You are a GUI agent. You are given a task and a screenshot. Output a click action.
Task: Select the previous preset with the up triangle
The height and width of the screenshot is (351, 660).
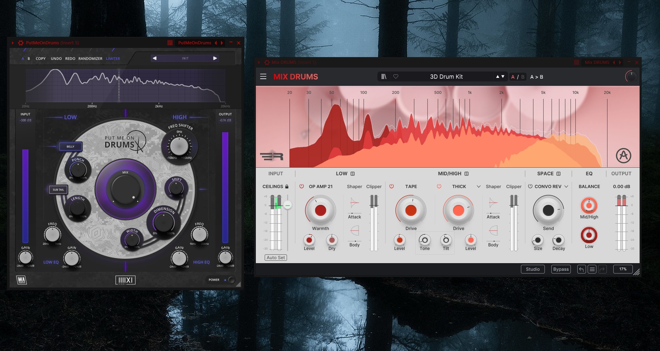(x=498, y=77)
